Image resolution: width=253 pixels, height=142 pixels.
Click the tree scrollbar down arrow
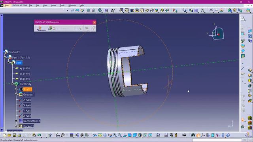click(2, 130)
